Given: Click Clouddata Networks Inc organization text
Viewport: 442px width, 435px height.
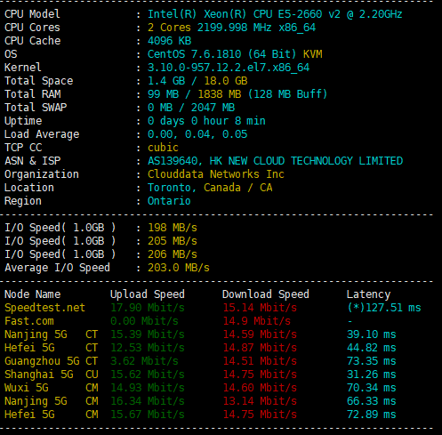Looking at the screenshot, I should click(x=216, y=174).
